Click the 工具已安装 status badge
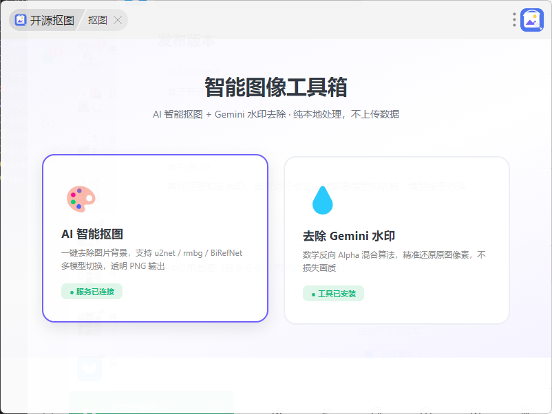Screen dimensions: 552x414 click(x=333, y=294)
